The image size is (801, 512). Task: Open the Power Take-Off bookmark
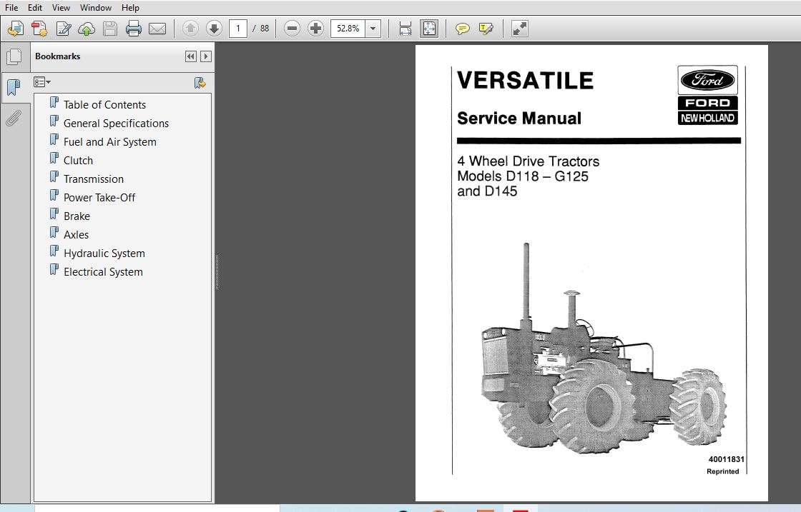pos(99,198)
